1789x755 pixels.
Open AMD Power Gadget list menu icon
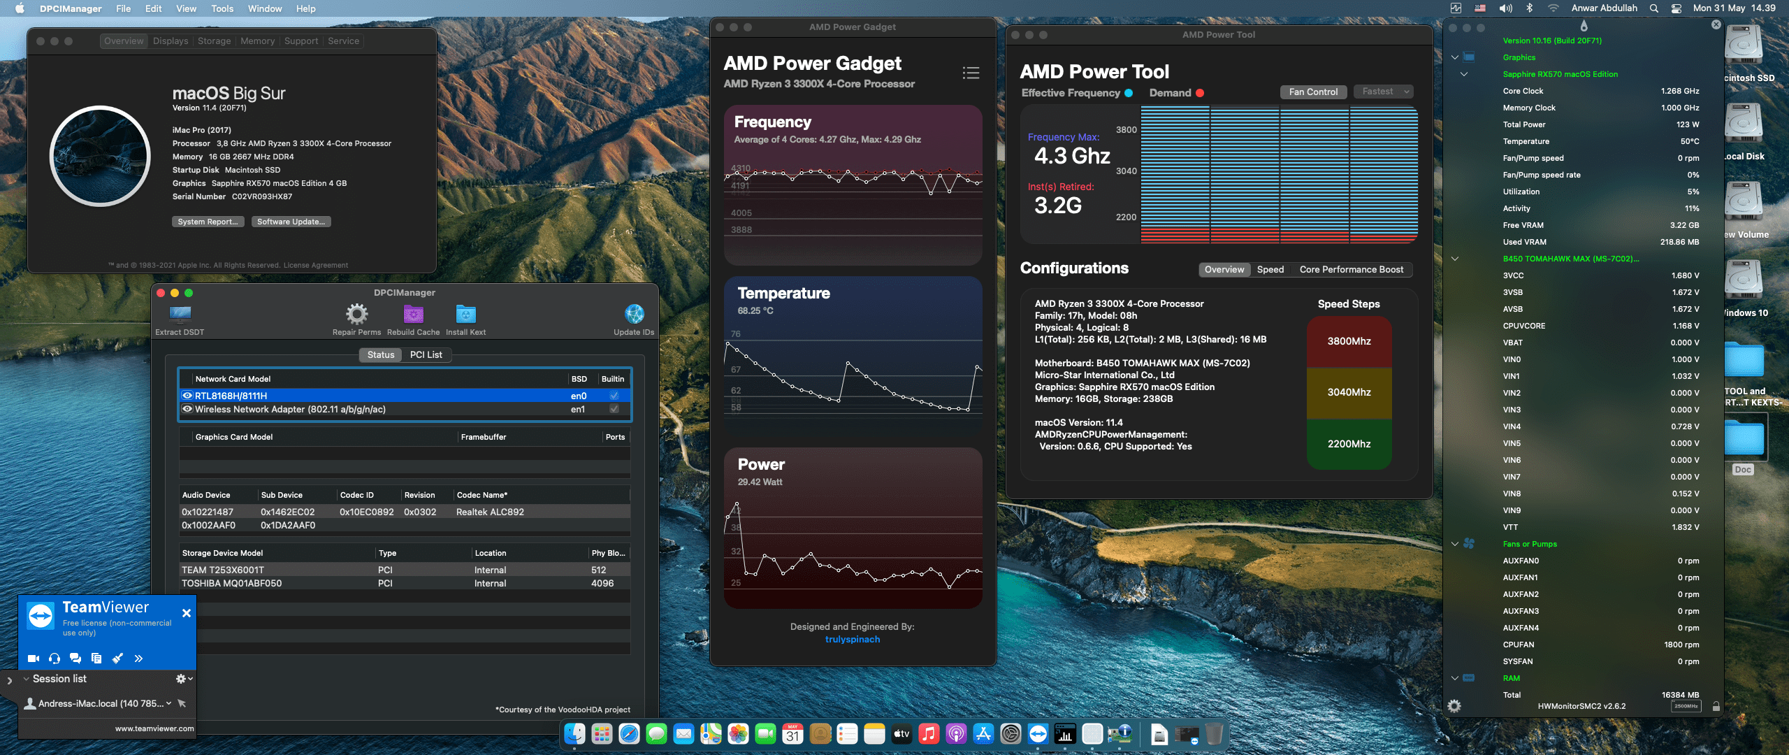pyautogui.click(x=971, y=73)
